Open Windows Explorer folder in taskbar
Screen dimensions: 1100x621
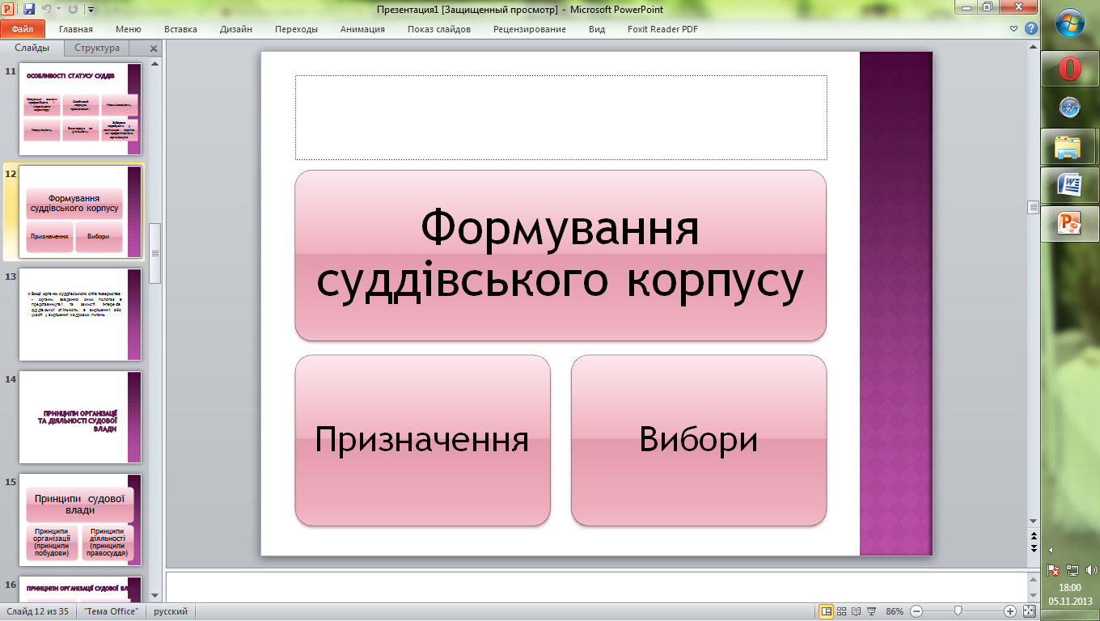pos(1070,146)
